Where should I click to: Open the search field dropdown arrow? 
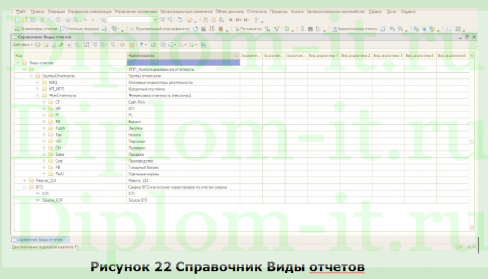tap(156, 20)
